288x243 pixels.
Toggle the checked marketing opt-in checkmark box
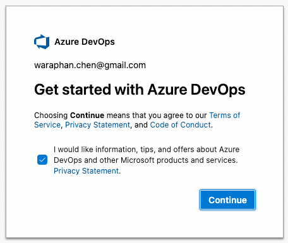click(x=42, y=160)
